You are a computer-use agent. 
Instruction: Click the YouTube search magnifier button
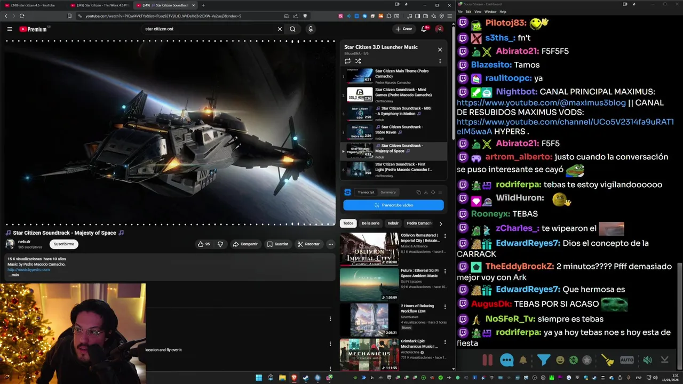292,29
